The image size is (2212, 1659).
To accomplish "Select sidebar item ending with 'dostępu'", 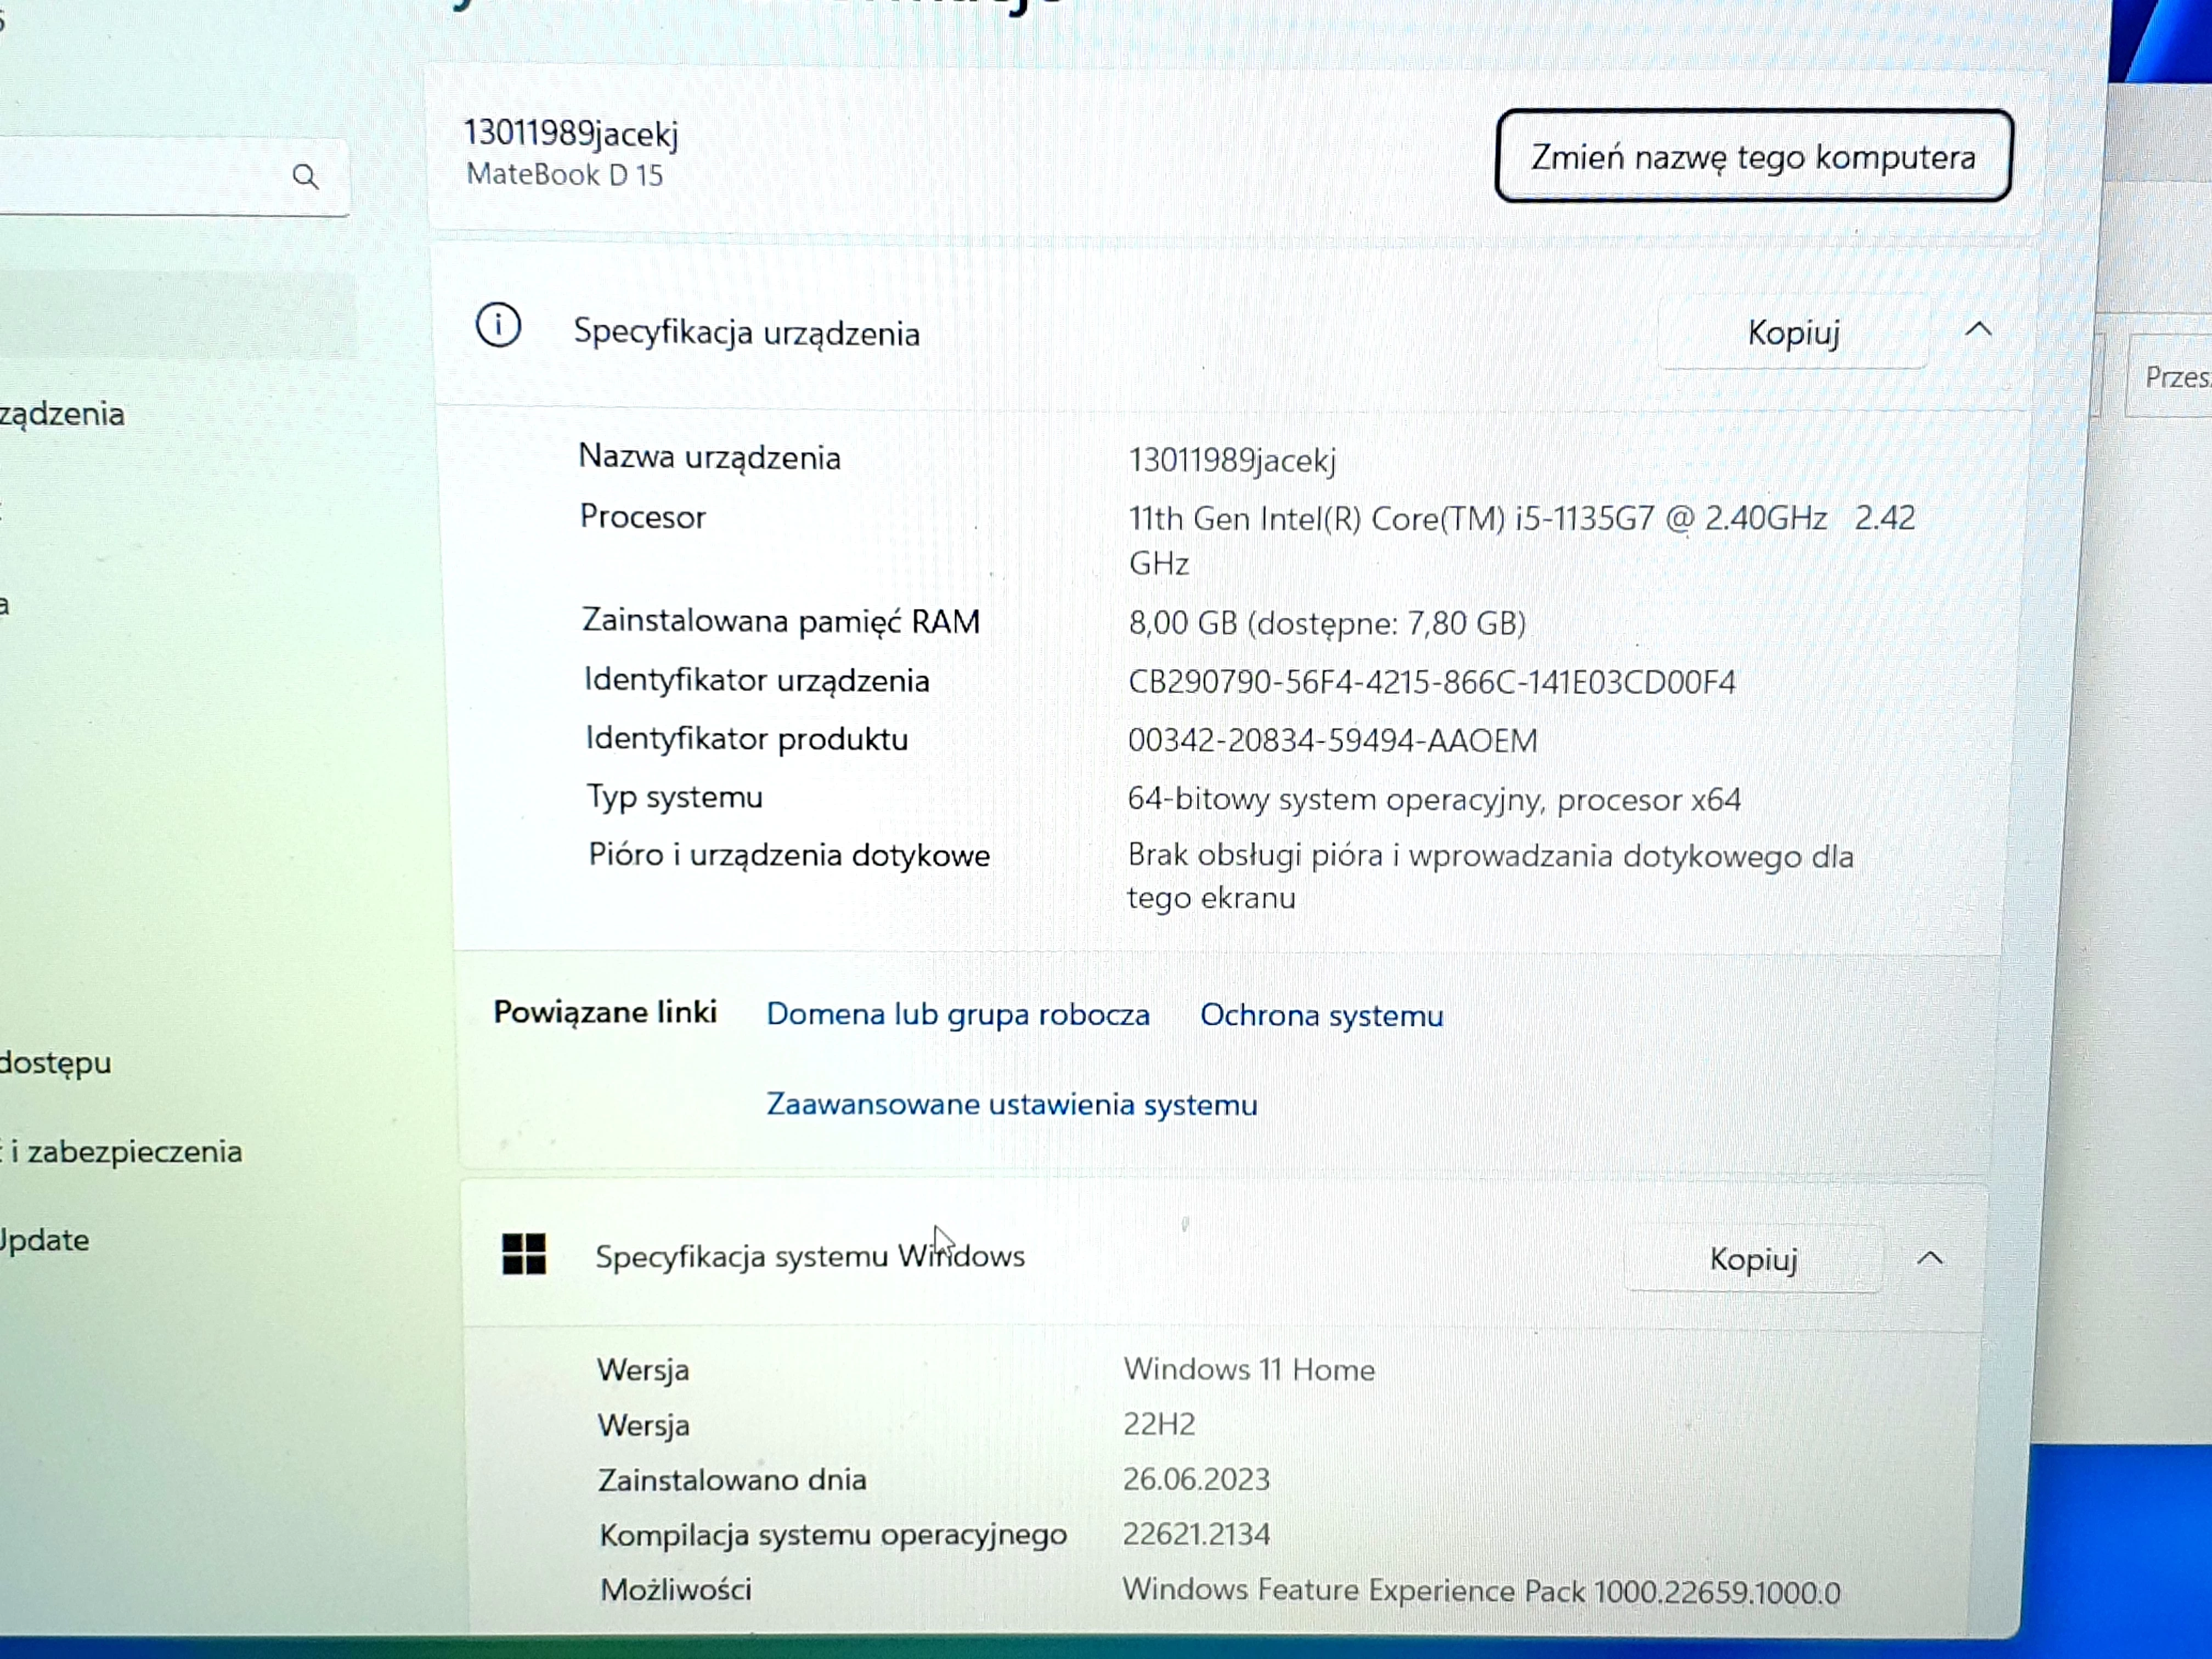I will pos(56,1063).
